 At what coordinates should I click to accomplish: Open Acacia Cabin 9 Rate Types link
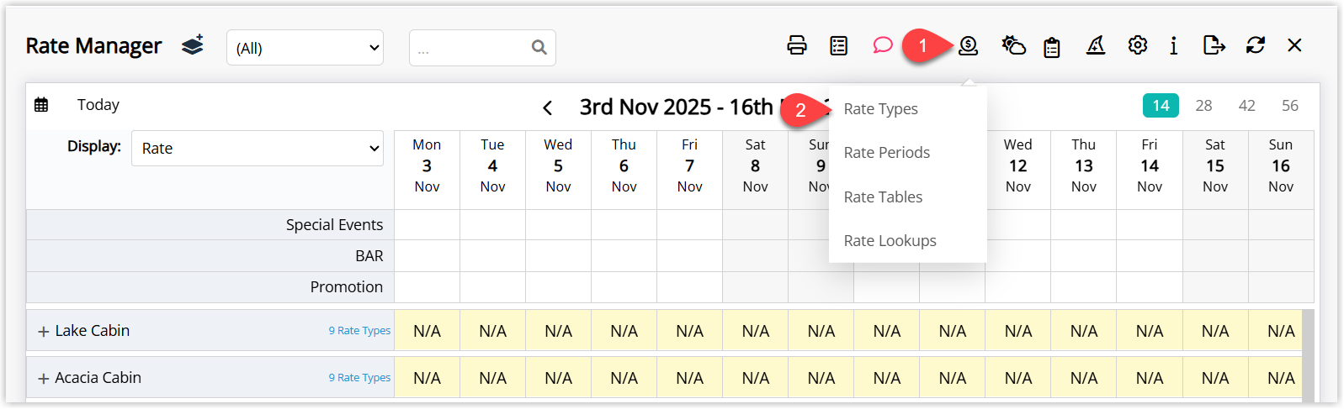pyautogui.click(x=359, y=378)
